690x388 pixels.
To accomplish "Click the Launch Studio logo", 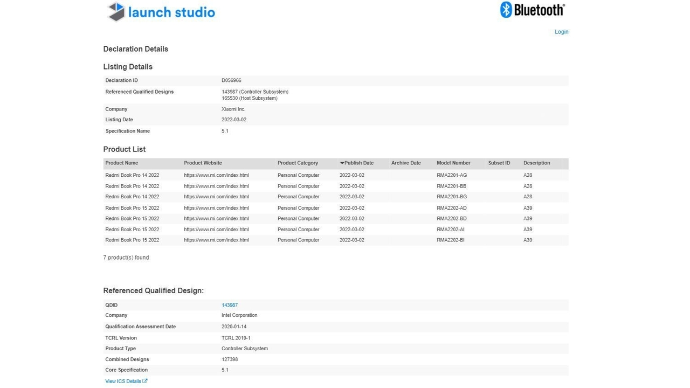I will (x=161, y=12).
